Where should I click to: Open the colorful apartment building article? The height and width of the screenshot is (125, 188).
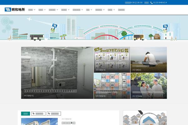point(112,86)
